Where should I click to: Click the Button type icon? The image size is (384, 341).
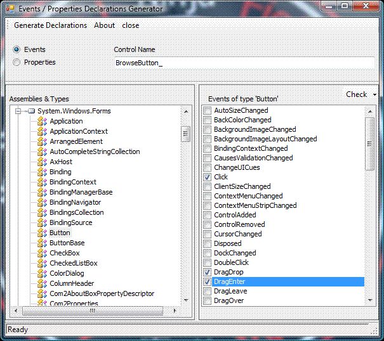(x=42, y=233)
